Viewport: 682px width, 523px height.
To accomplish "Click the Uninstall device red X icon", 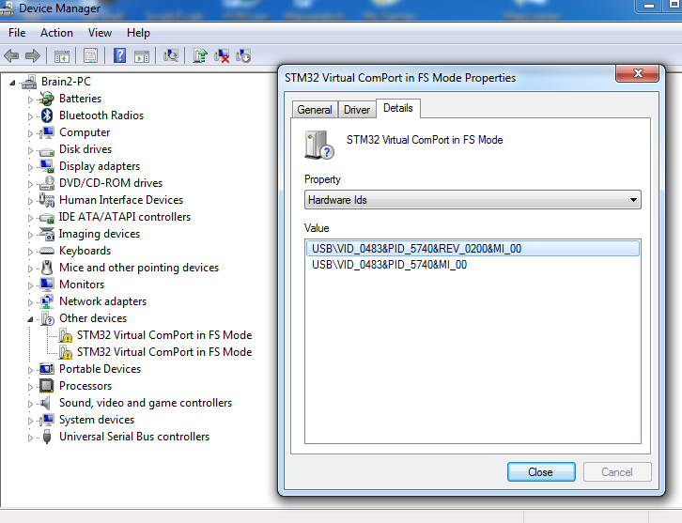I will point(222,55).
